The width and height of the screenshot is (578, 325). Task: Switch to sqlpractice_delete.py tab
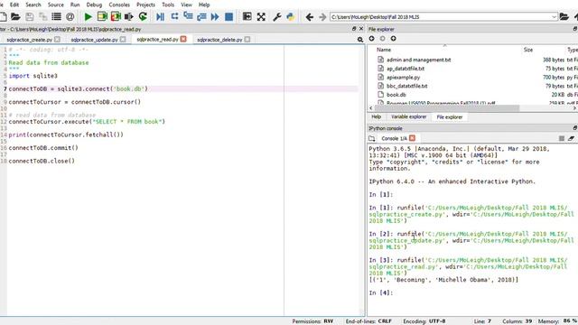pyautogui.click(x=219, y=40)
